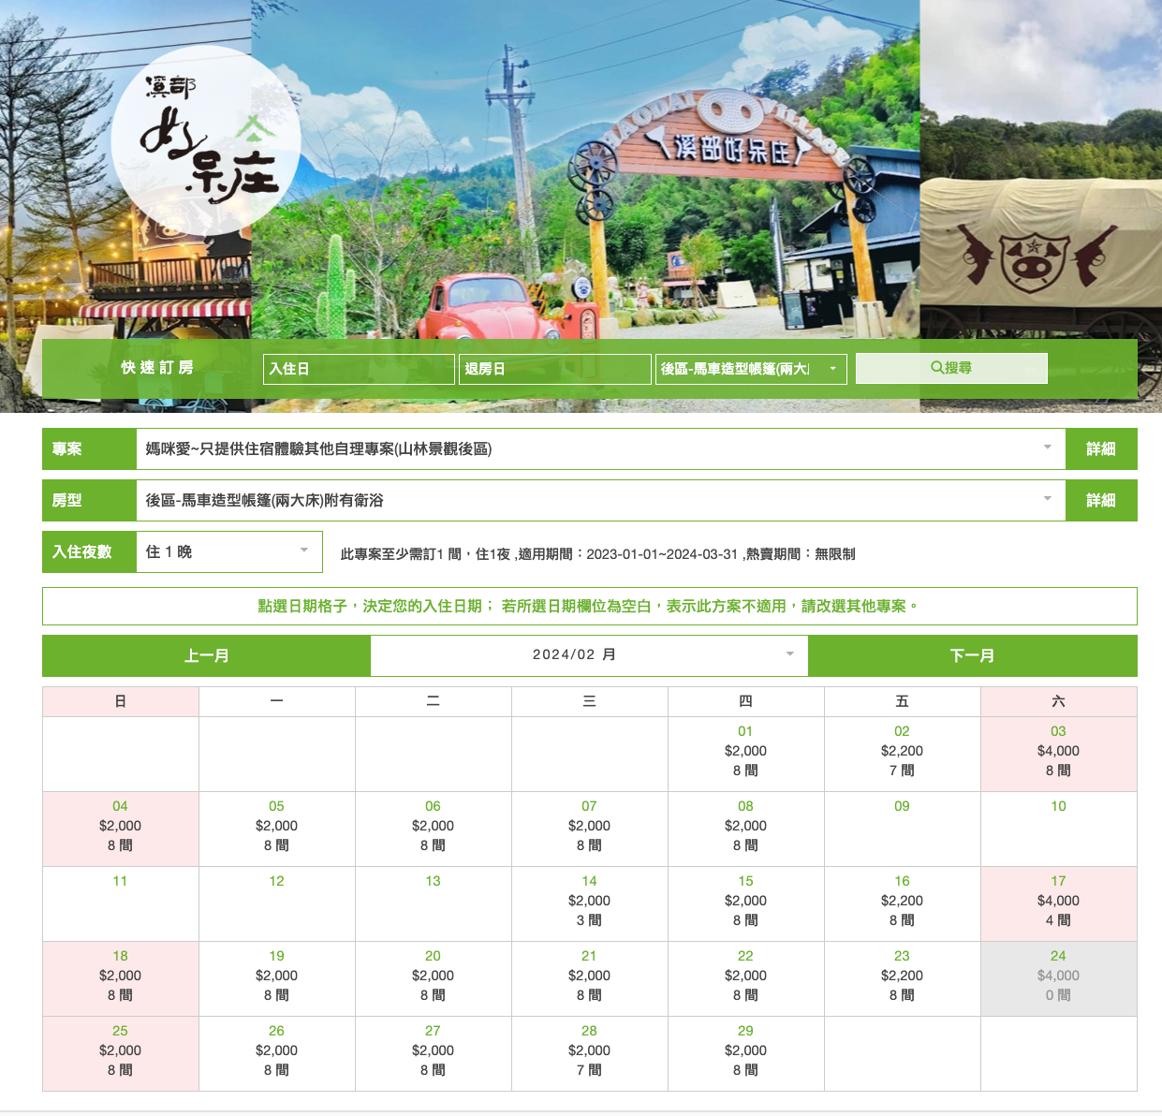Pick February 28 with 7 rooms

pos(589,1051)
